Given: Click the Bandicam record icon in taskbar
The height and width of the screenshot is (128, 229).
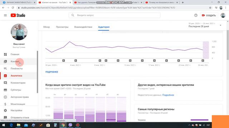Looking at the screenshot, I should click(78, 125).
